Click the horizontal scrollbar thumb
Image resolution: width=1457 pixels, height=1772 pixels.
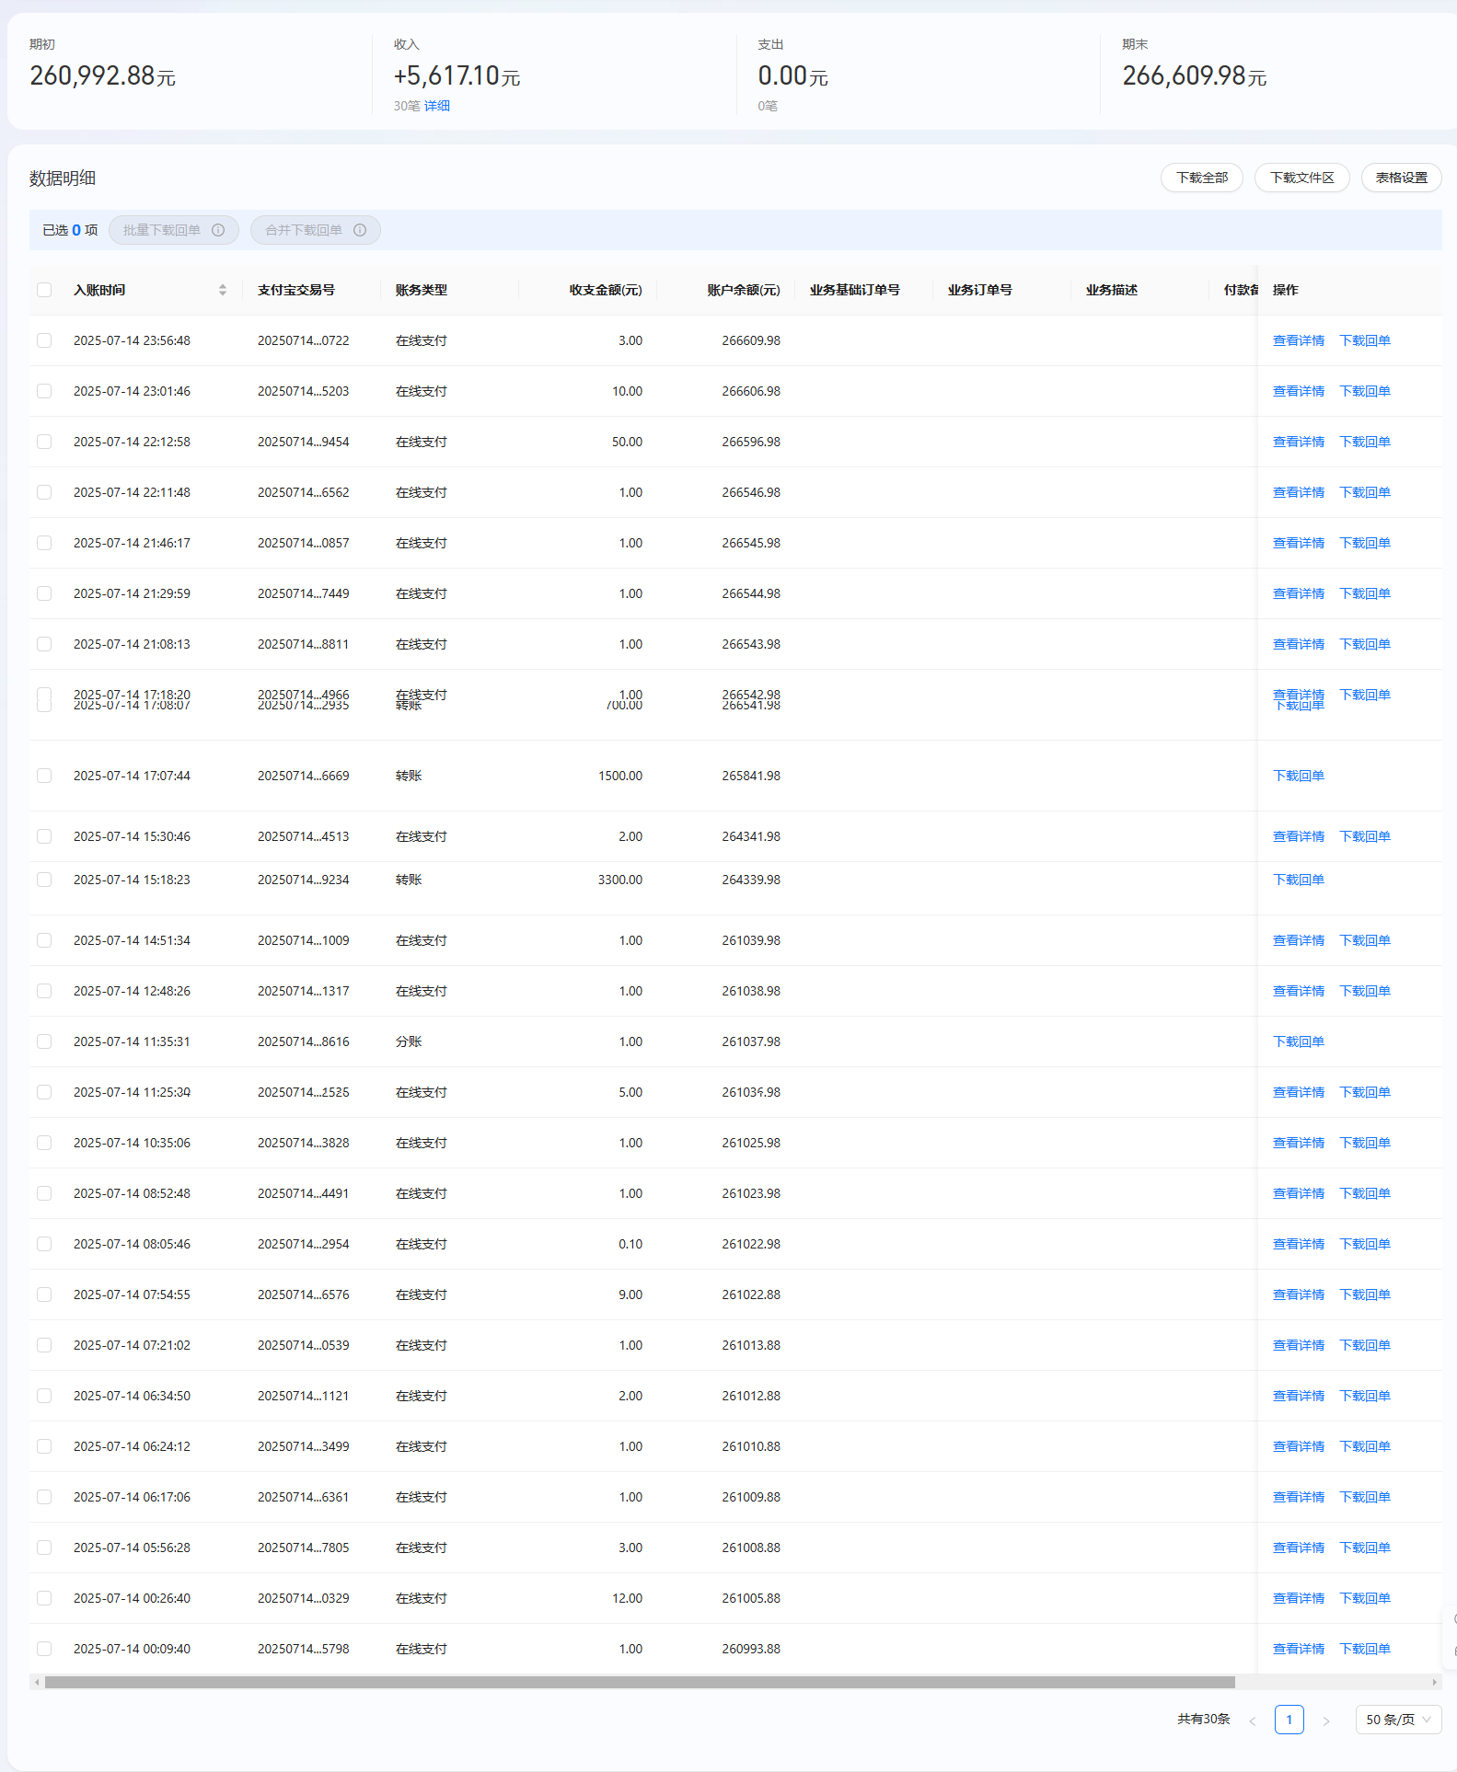coord(640,1682)
